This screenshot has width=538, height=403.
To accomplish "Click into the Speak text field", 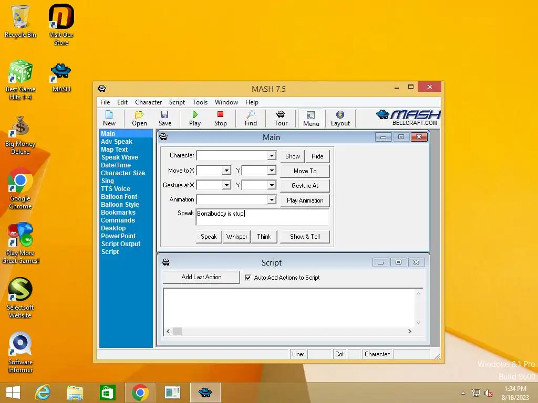I will (x=263, y=217).
